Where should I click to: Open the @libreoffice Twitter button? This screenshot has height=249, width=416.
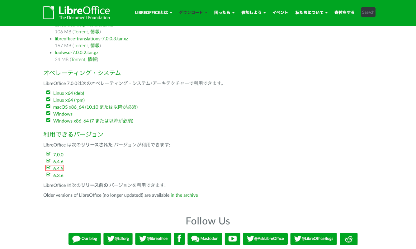153,239
